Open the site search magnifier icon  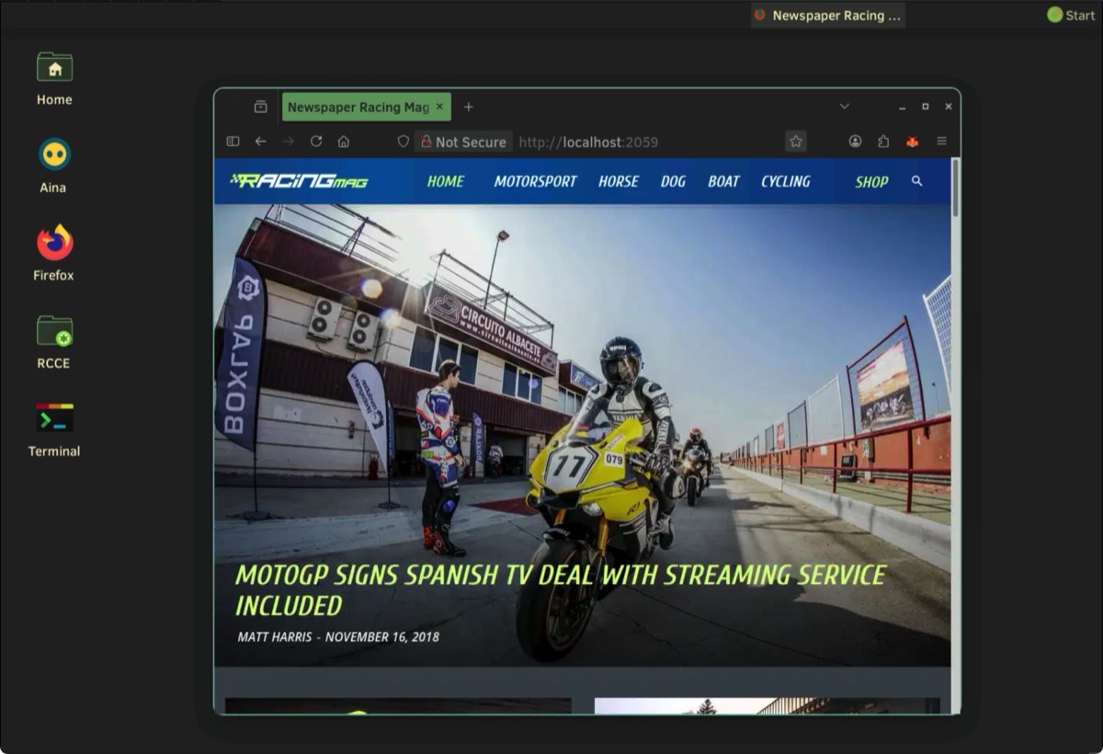(916, 181)
